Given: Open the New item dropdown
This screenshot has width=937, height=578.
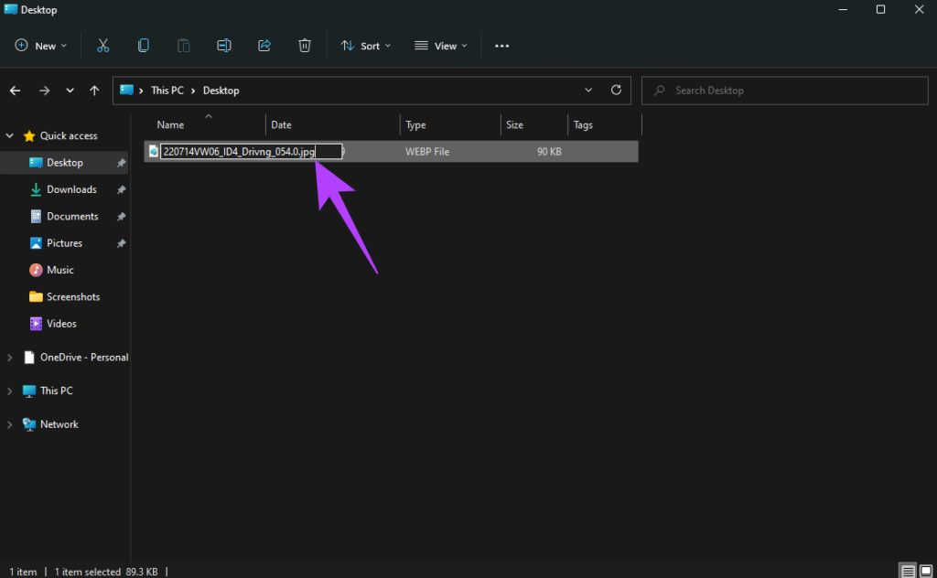Looking at the screenshot, I should 40,45.
